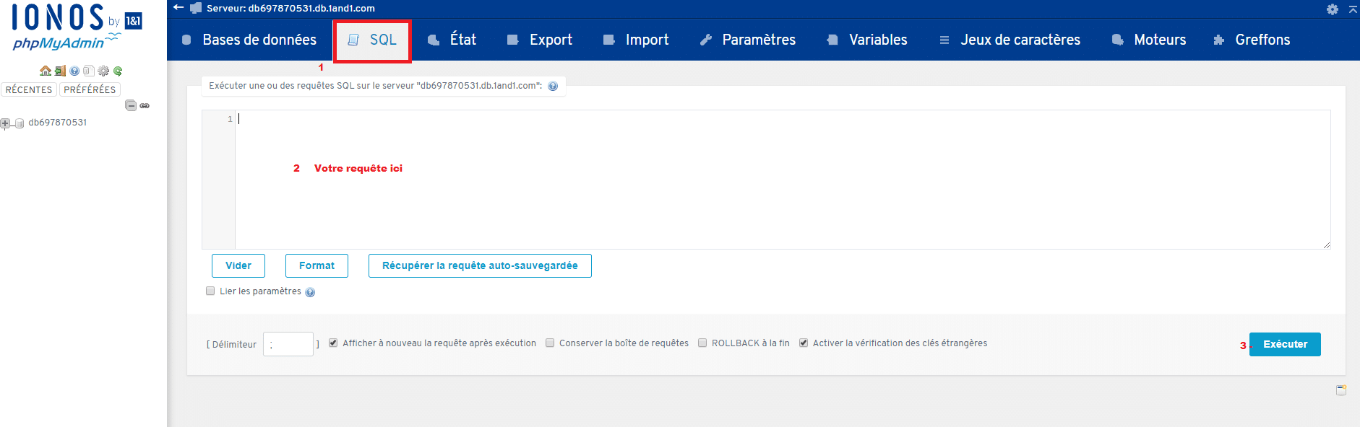Viewport: 1360px width, 427px height.
Task: Go to the Export tab
Action: (539, 40)
